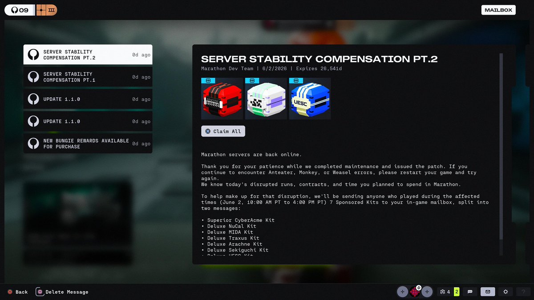
Task: Open the settings gear icon
Action: pyautogui.click(x=506, y=292)
